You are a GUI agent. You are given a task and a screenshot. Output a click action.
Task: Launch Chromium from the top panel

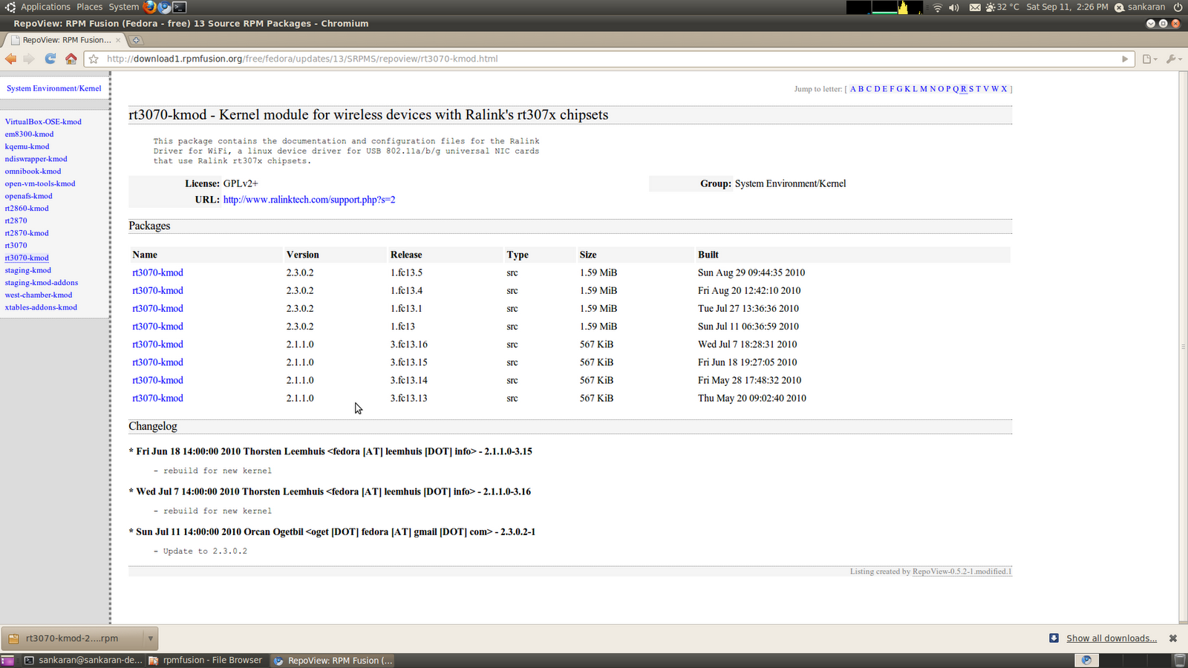click(164, 7)
